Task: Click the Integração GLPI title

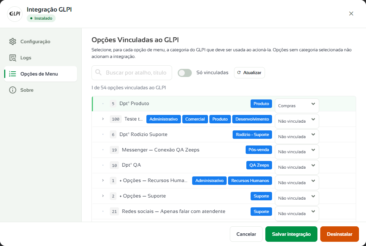Action: click(x=49, y=9)
